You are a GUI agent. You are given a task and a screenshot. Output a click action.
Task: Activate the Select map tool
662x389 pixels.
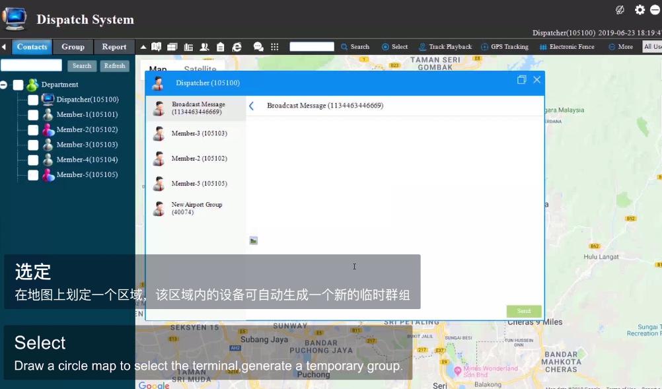[x=394, y=47]
